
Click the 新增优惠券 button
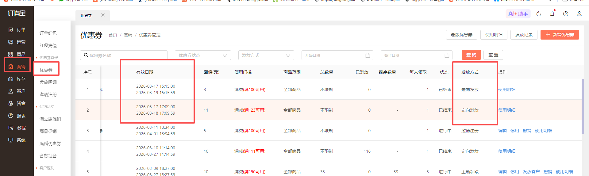(x=560, y=35)
